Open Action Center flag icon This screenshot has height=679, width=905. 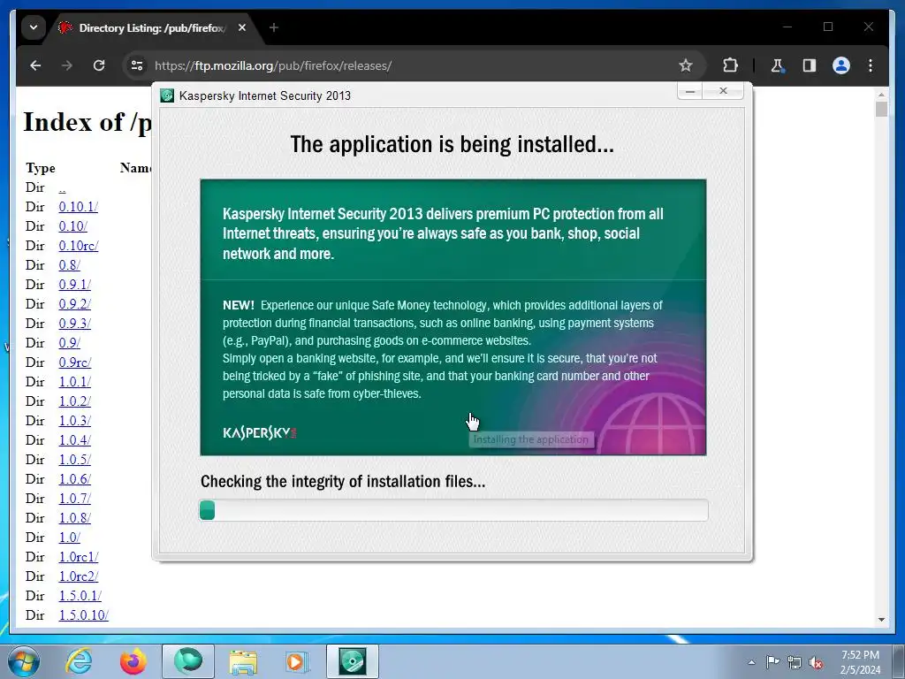pyautogui.click(x=772, y=662)
